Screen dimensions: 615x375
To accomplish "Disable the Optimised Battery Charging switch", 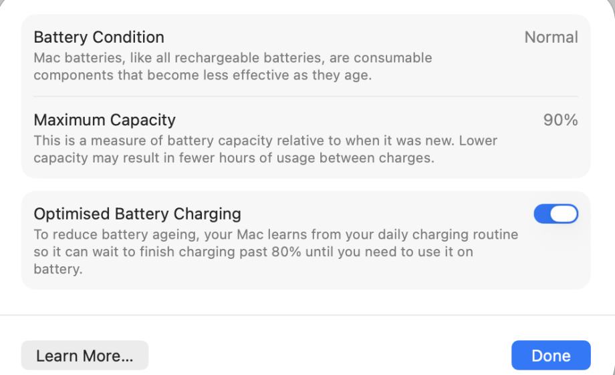I will pos(556,214).
